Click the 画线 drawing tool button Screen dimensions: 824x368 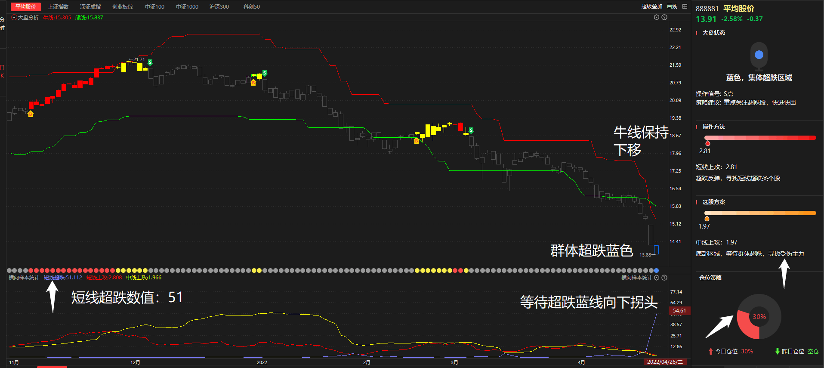click(672, 6)
